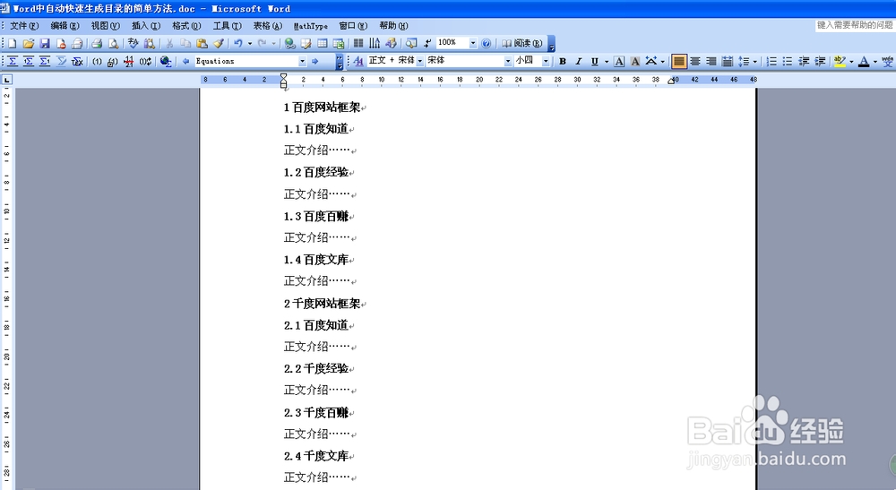Screen dimensions: 896x490
Task: Create a new blank document
Action: pyautogui.click(x=12, y=43)
